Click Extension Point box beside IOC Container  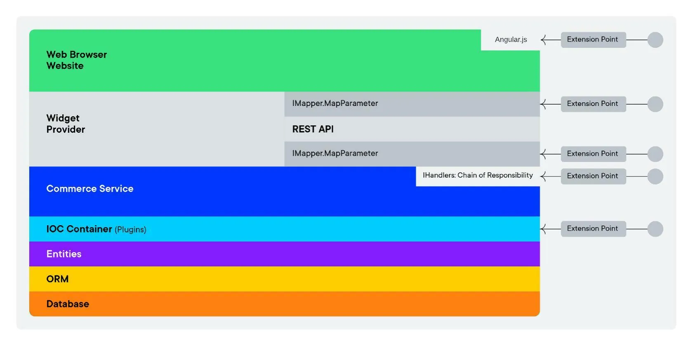point(593,229)
